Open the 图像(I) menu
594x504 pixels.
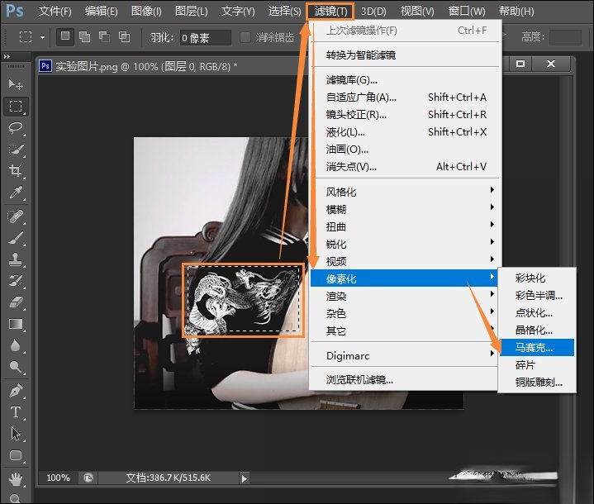146,11
